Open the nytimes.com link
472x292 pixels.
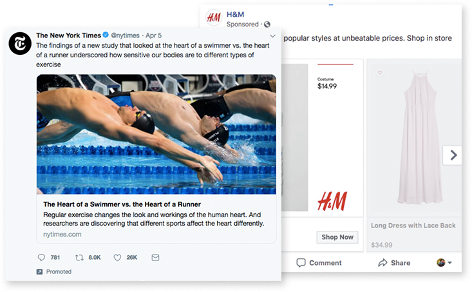pos(62,234)
